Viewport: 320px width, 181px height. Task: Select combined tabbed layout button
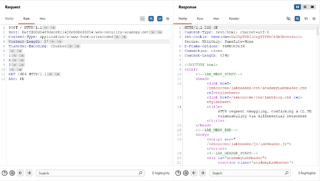click(x=312, y=7)
